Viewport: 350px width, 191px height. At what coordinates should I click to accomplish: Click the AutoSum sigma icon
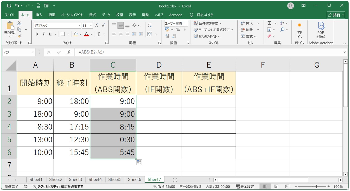(269, 23)
